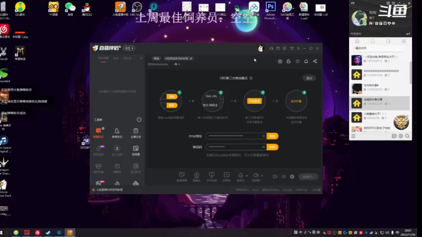Screen dimensions: 422x237
Task: Add a scene with the plus icon
Action: tap(141, 58)
